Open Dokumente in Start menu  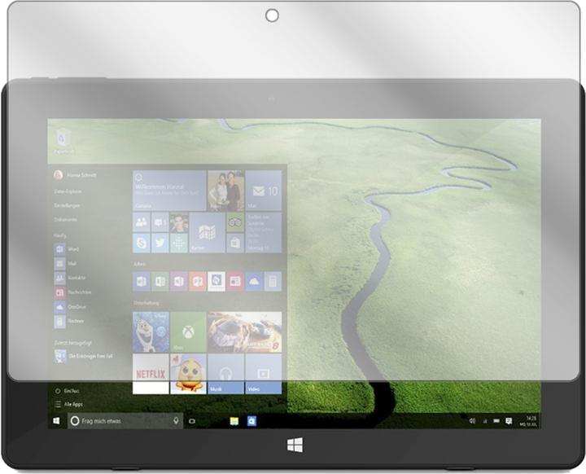(65, 220)
